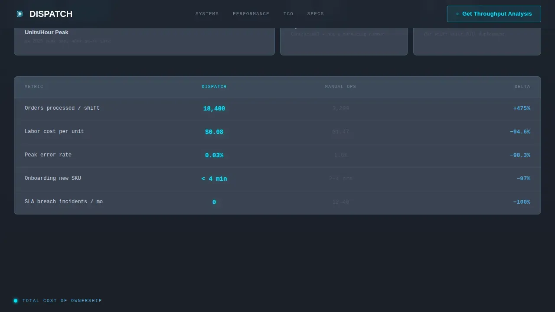The width and height of the screenshot is (555, 312).
Task: Select the $0.08 Dispatch value
Action: [214, 132]
